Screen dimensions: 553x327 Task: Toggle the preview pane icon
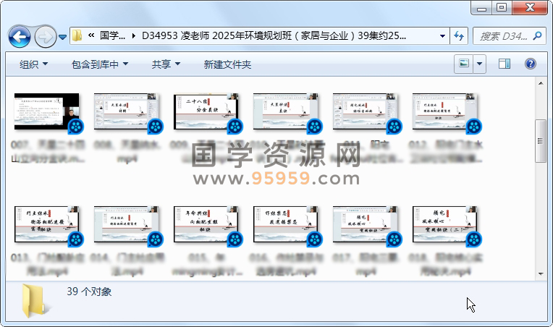click(505, 64)
